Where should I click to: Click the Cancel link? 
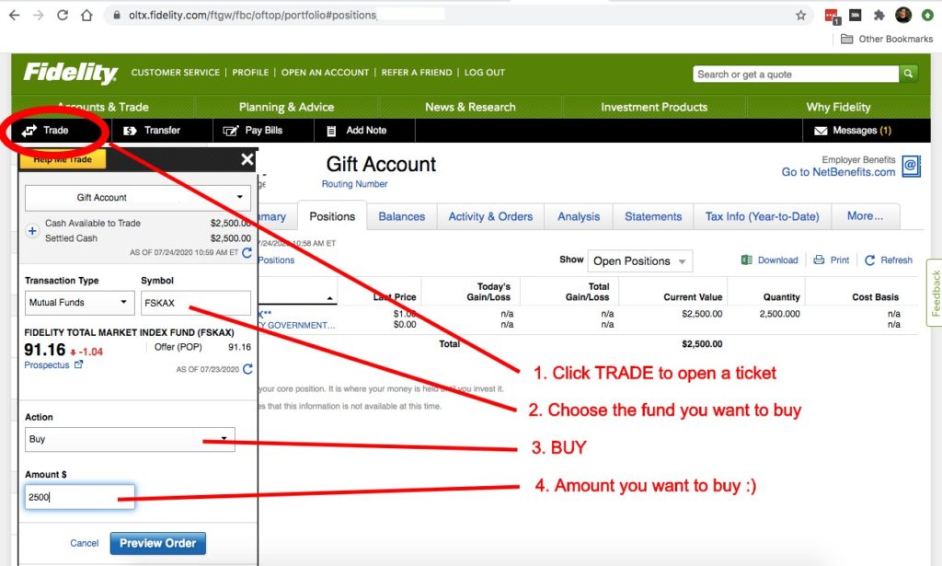[x=84, y=543]
